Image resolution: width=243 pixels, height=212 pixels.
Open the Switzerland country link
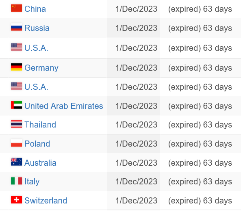(x=46, y=201)
